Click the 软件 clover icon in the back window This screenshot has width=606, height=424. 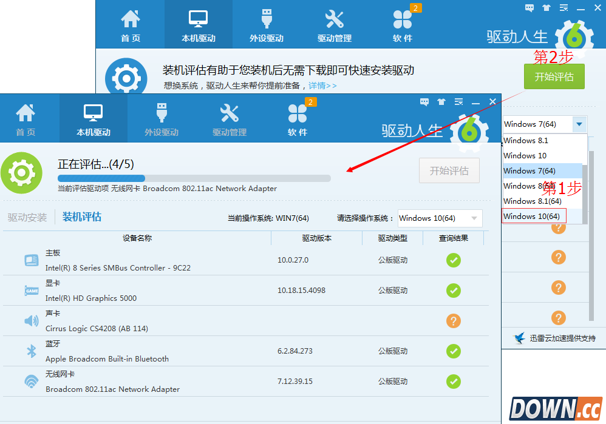[403, 24]
